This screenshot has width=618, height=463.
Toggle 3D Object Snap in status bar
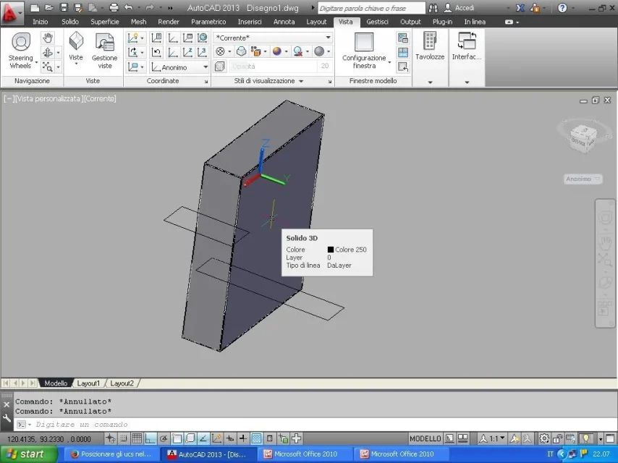pos(190,438)
